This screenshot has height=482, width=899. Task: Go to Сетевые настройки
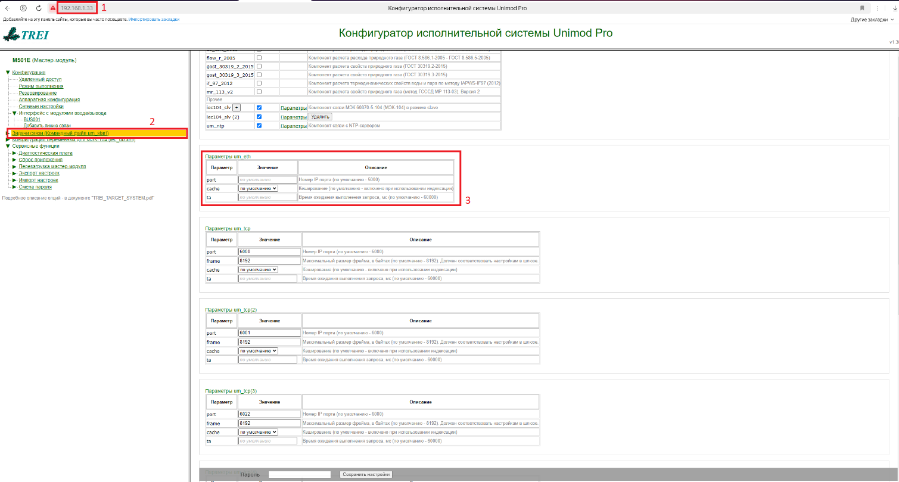tap(40, 106)
